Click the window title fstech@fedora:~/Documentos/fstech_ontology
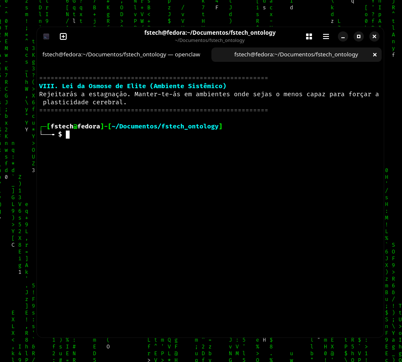Screen dimensions: 402x362 210,33
